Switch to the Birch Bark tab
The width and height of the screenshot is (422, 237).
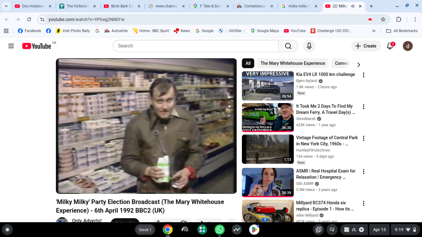122,6
